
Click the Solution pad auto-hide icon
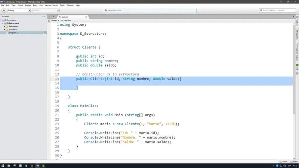click(43, 16)
